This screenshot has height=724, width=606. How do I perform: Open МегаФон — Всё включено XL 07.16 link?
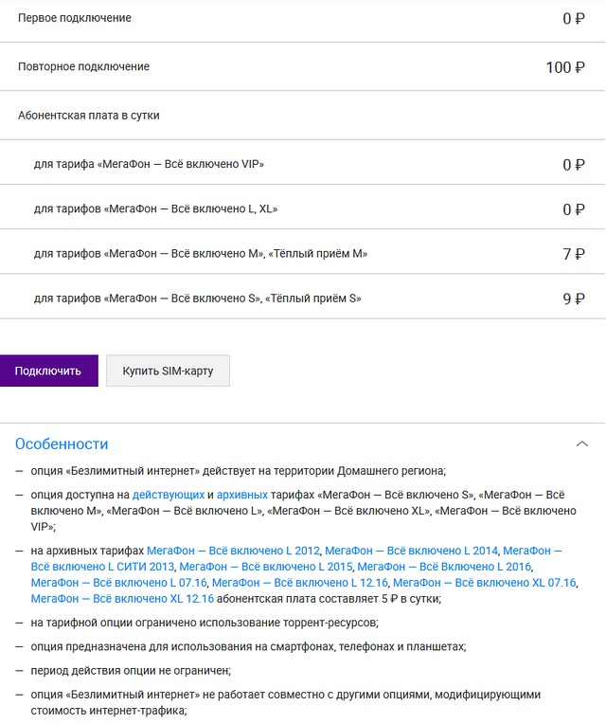[485, 583]
